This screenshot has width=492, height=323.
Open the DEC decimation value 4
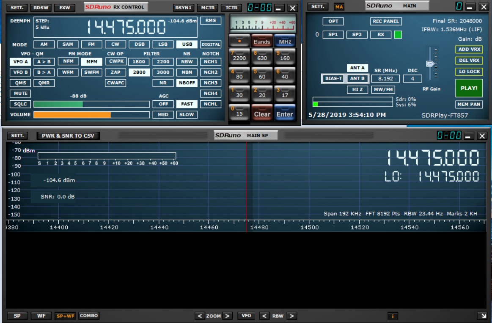coord(412,79)
